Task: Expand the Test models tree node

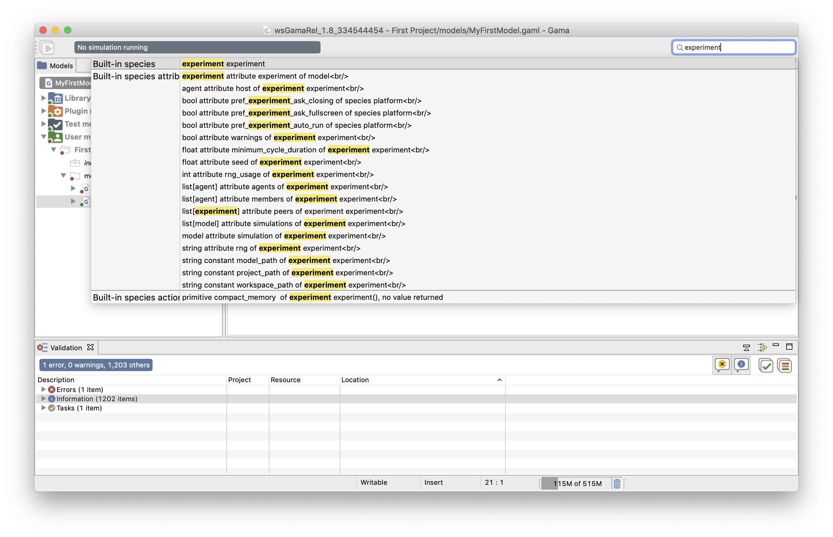Action: coord(43,124)
